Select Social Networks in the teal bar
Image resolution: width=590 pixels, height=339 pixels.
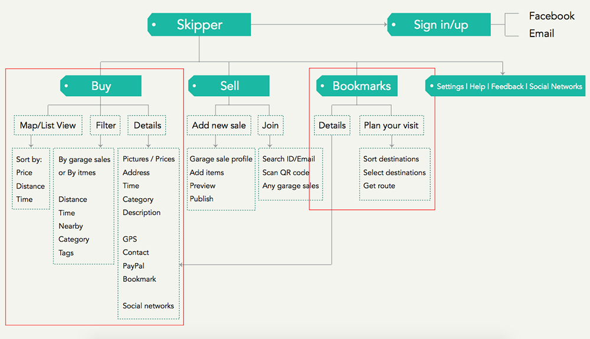[555, 87]
